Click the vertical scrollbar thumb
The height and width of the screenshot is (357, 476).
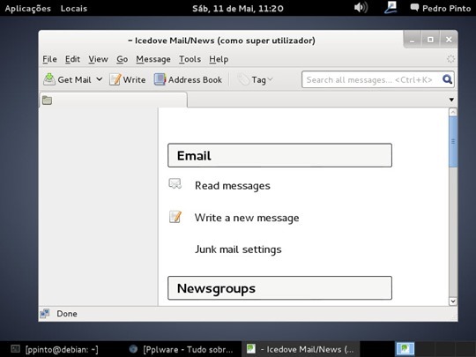pyautogui.click(x=452, y=142)
